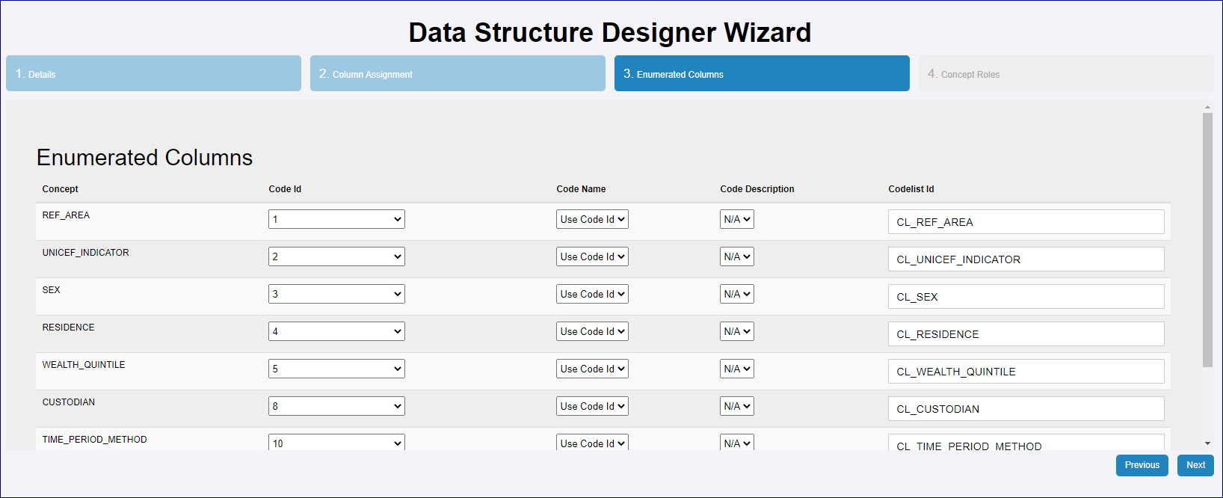Expand the SEX Code Id selector
Viewport: 1223px width, 498px height.
(x=336, y=294)
